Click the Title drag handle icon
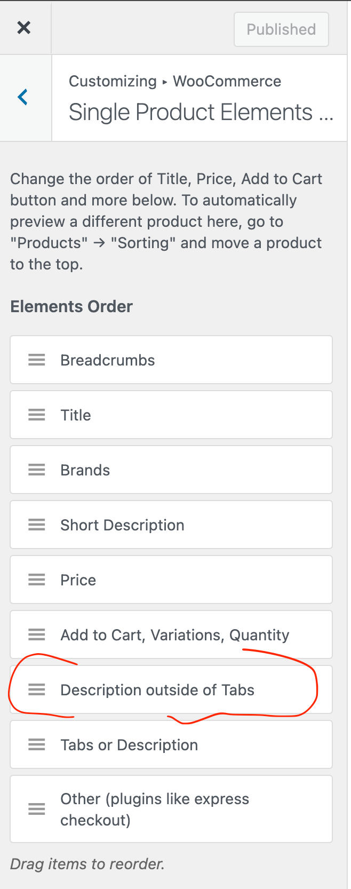Viewport: 351px width, 889px height. [37, 415]
